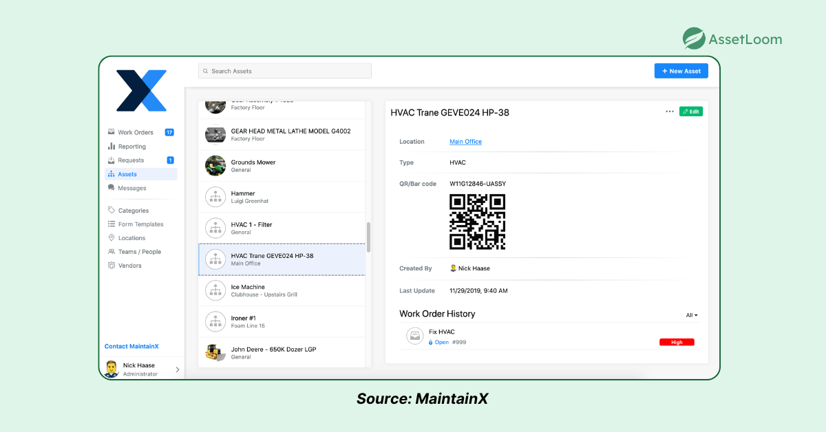Open Requests inbox icon

point(112,160)
